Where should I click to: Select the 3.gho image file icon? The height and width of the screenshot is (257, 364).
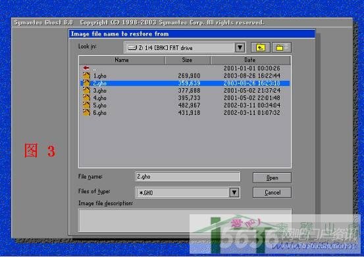pyautogui.click(x=87, y=91)
